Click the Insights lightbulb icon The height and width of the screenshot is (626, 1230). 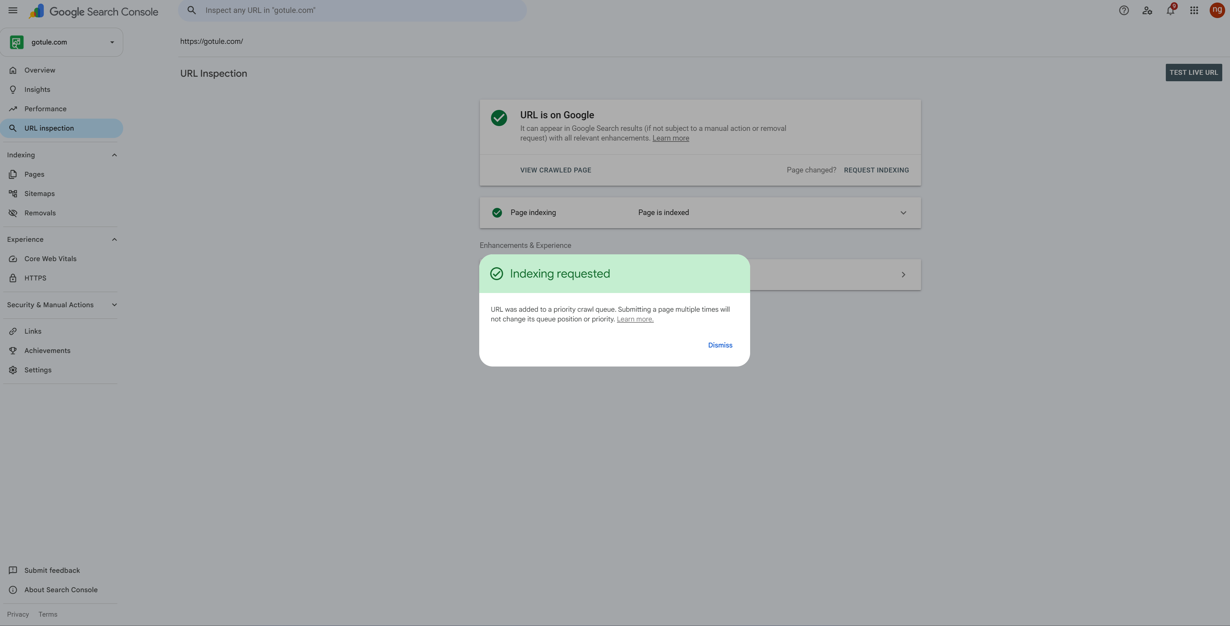(x=13, y=90)
